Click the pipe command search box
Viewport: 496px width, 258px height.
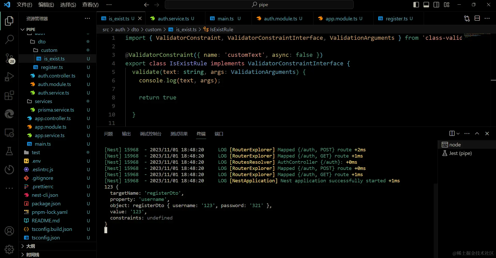259,5
